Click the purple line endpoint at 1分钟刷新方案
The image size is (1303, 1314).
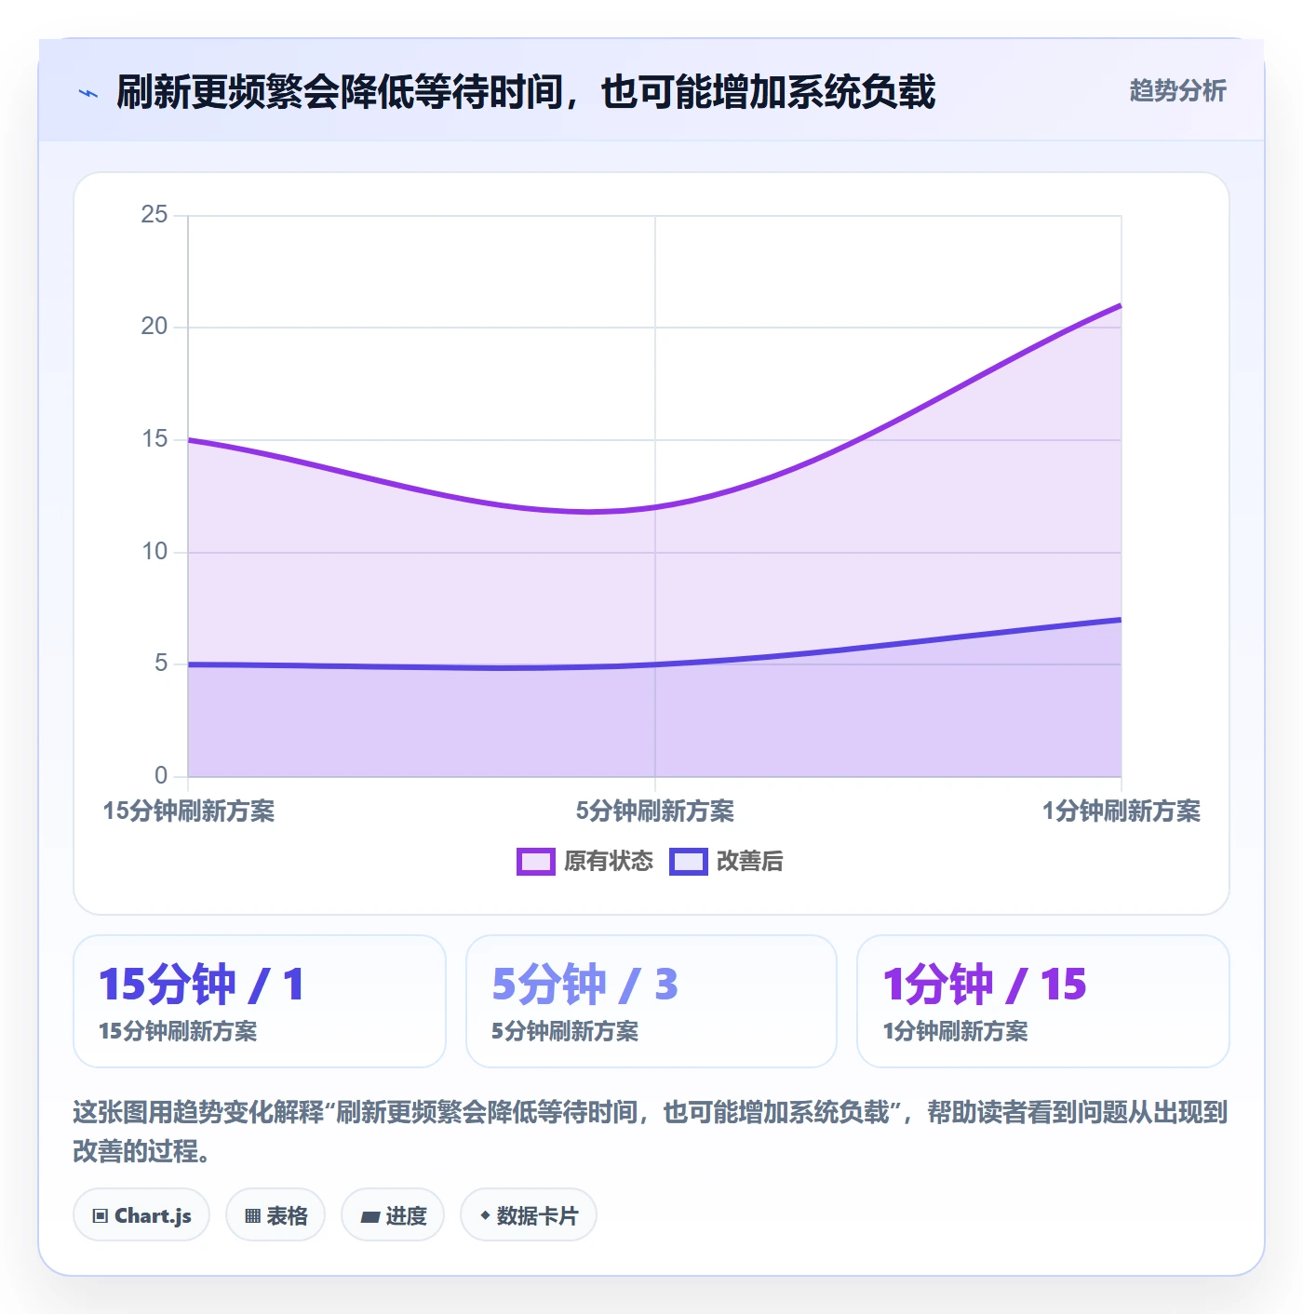[x=1121, y=305]
